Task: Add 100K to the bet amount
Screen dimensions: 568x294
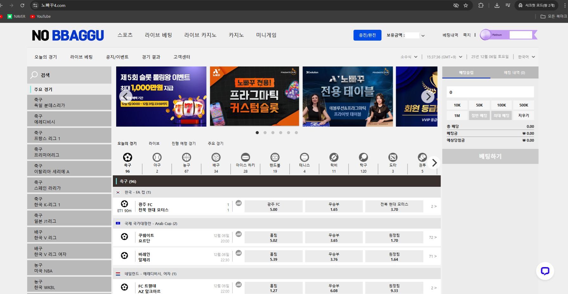Action: point(501,105)
